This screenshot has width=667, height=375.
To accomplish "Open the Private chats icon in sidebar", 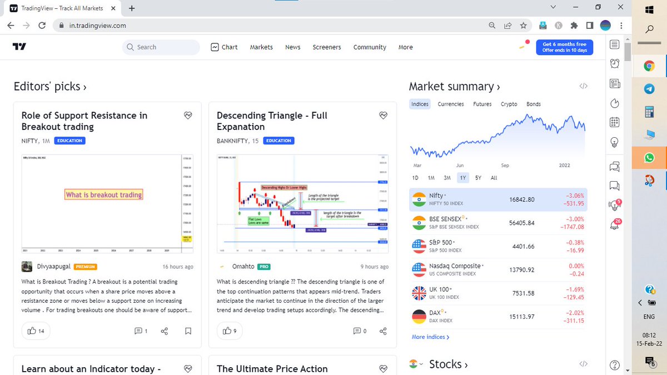I will tap(614, 185).
